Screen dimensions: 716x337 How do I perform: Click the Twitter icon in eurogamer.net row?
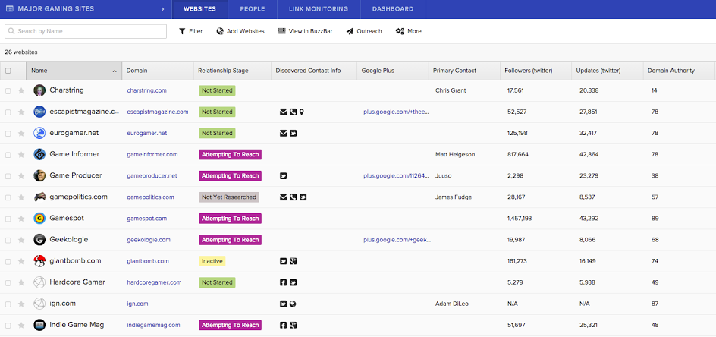294,133
